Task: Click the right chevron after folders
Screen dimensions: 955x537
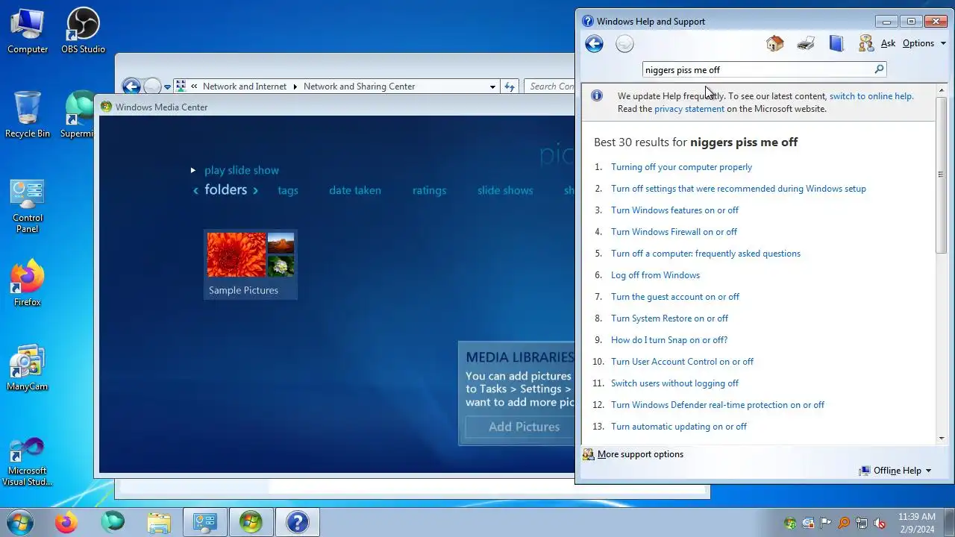Action: coord(255,190)
